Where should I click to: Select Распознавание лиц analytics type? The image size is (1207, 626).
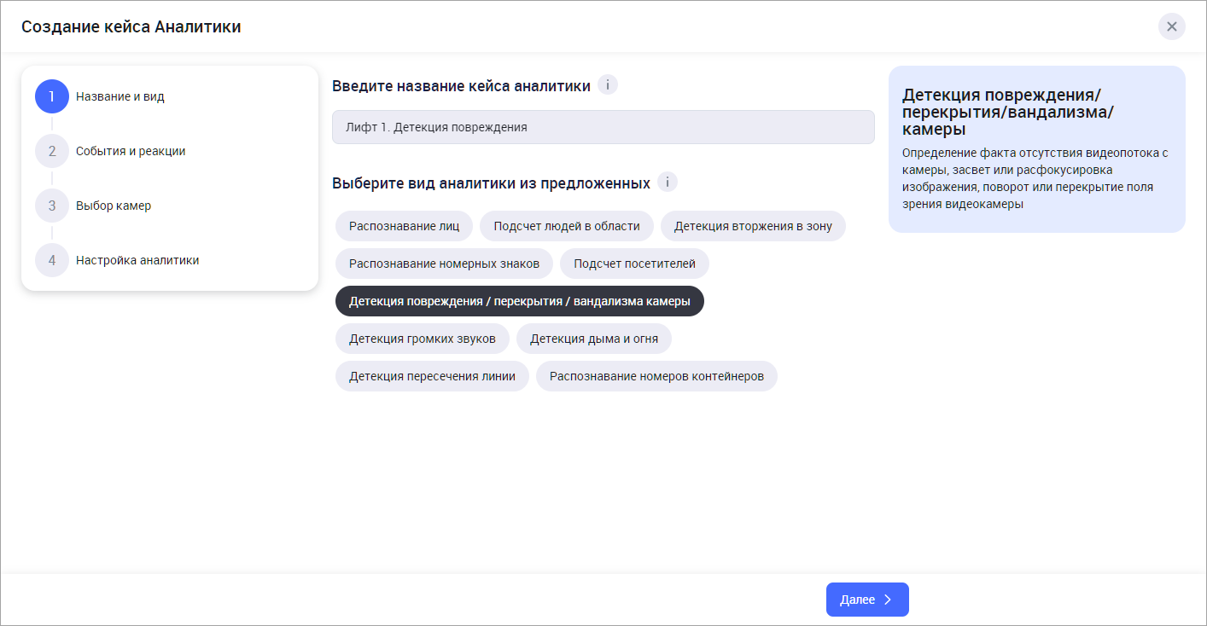pyautogui.click(x=404, y=226)
